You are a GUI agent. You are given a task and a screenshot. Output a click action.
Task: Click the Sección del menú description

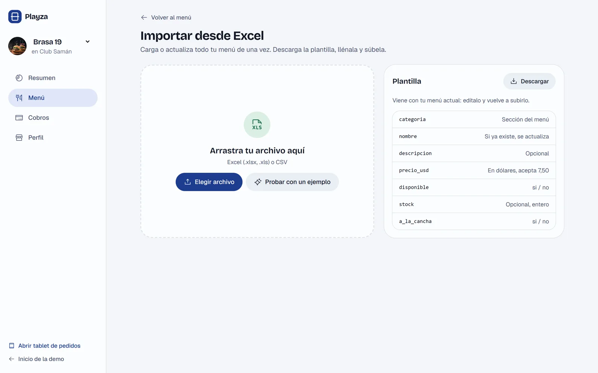tap(525, 119)
